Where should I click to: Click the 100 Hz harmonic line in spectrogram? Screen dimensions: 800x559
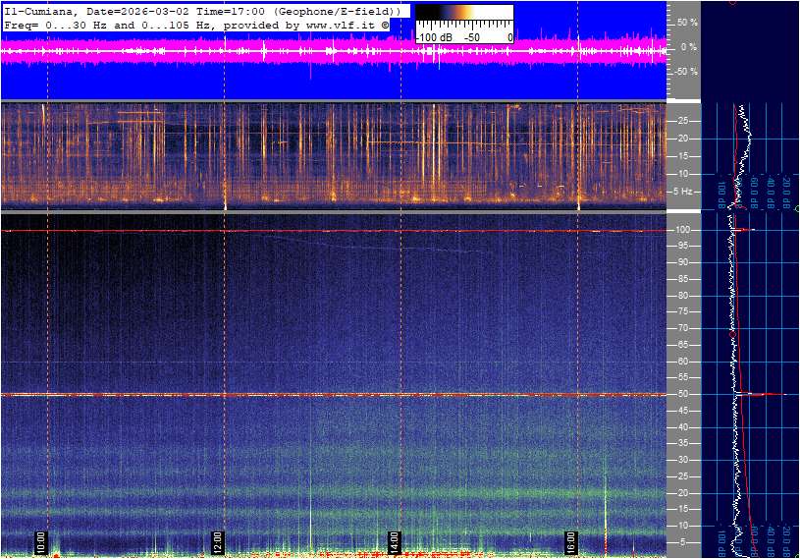coord(334,231)
